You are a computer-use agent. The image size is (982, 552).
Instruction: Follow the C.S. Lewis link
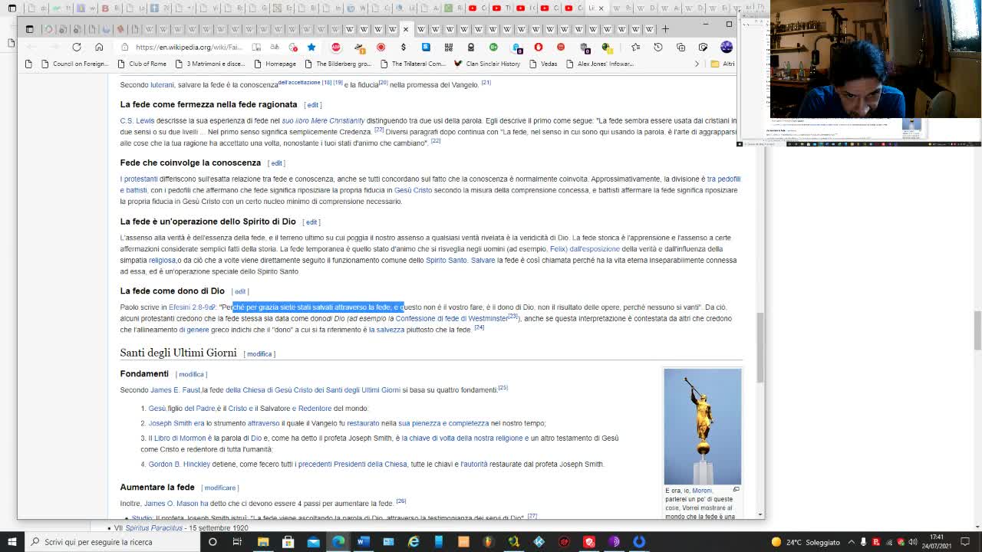click(x=137, y=121)
